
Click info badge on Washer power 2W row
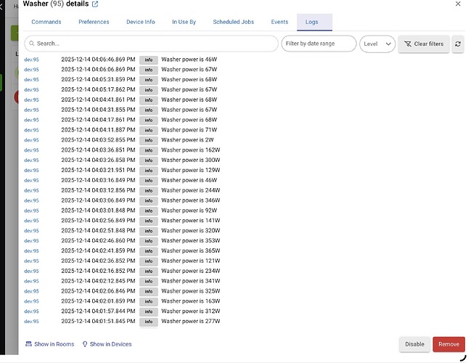148,140
